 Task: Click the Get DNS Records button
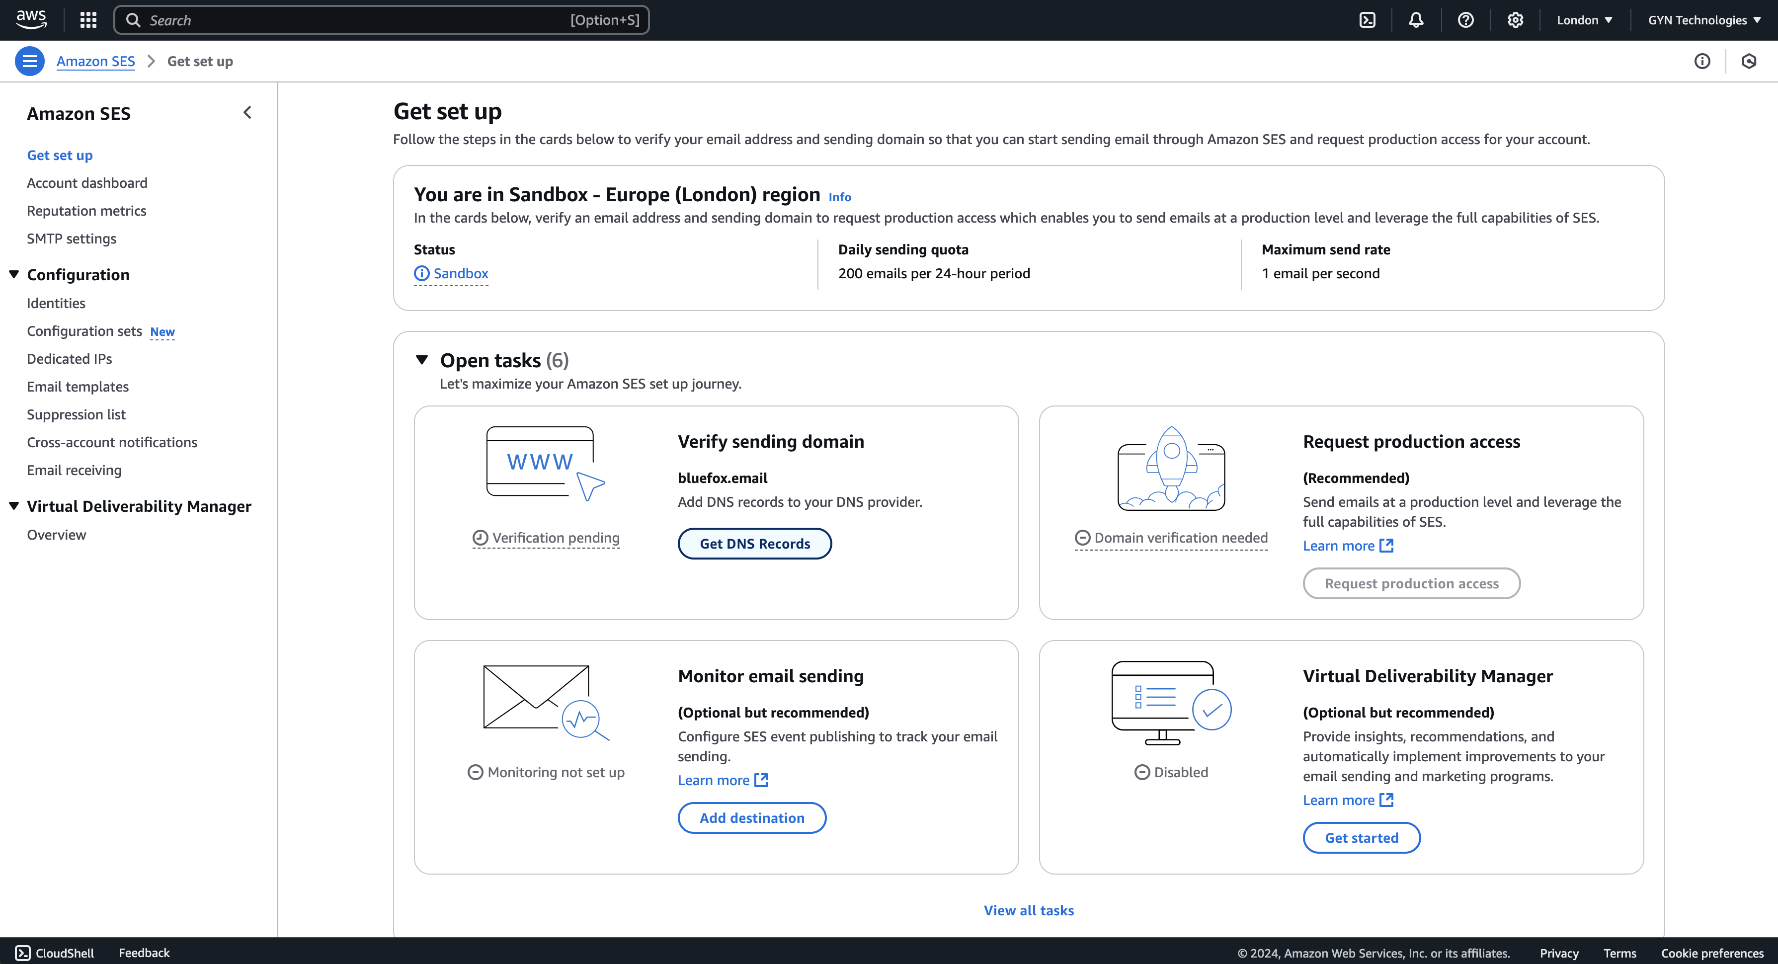pos(754,544)
